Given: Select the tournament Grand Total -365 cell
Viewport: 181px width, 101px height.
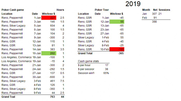Looking at the screenshot, I should click(121, 53).
